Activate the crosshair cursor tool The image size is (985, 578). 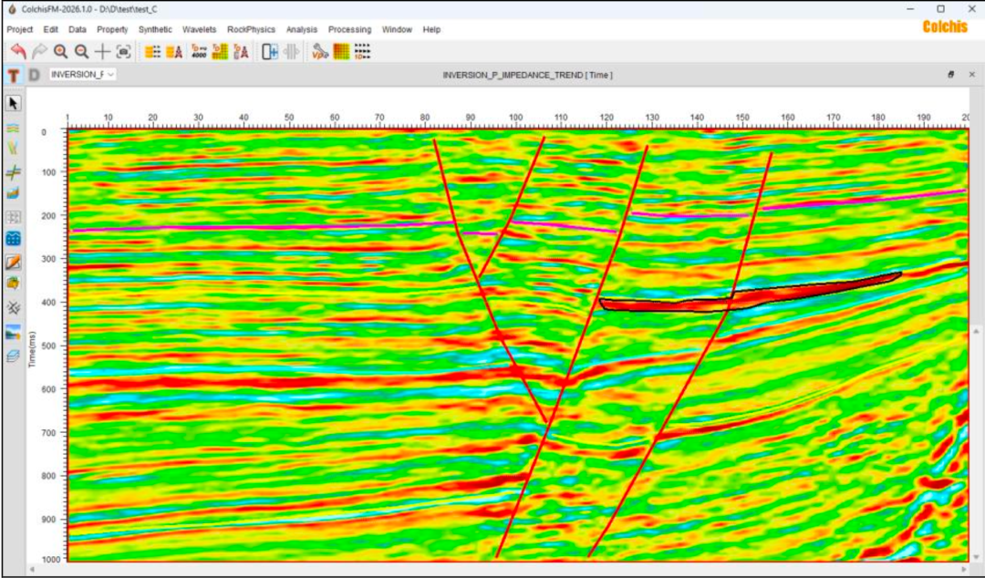[102, 52]
